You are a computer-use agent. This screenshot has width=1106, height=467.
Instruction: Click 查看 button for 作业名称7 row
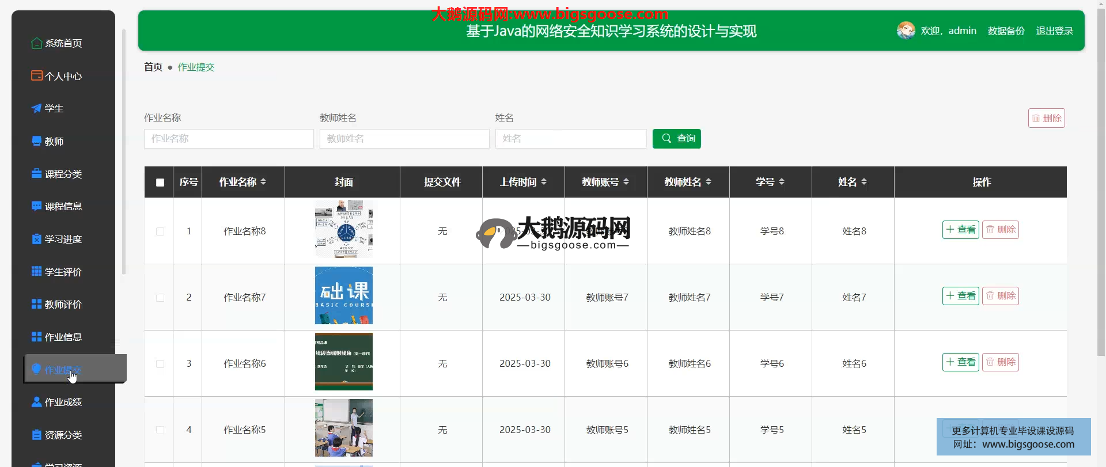point(960,296)
